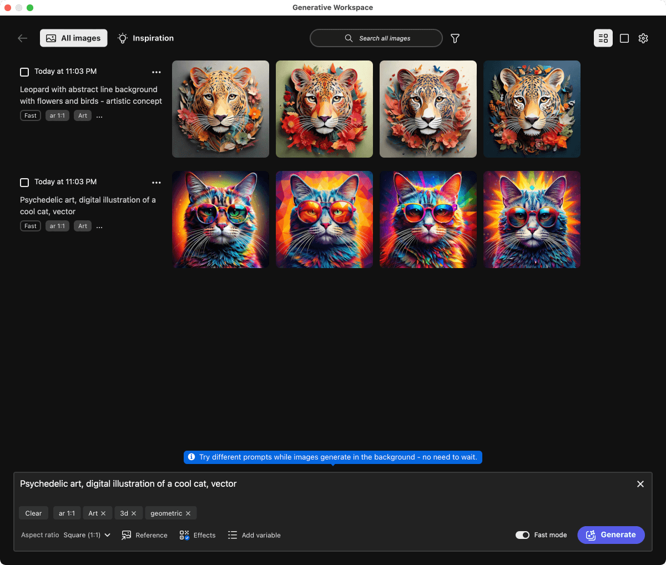Clear the prompt text with X icon
Viewport: 666px width, 565px height.
(x=640, y=484)
